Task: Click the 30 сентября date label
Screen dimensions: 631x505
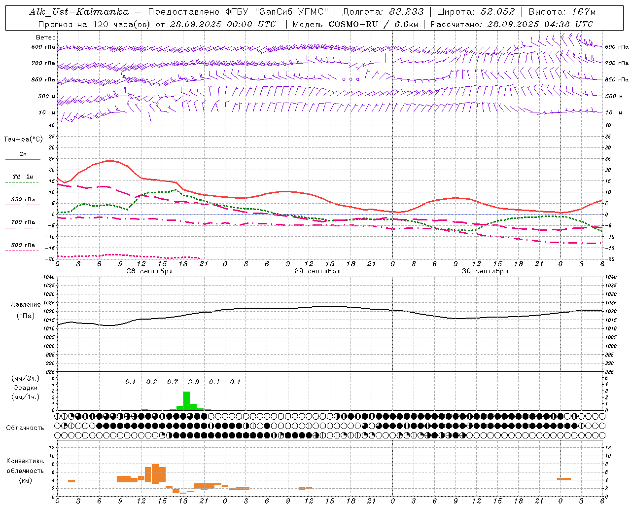Action: [x=485, y=271]
